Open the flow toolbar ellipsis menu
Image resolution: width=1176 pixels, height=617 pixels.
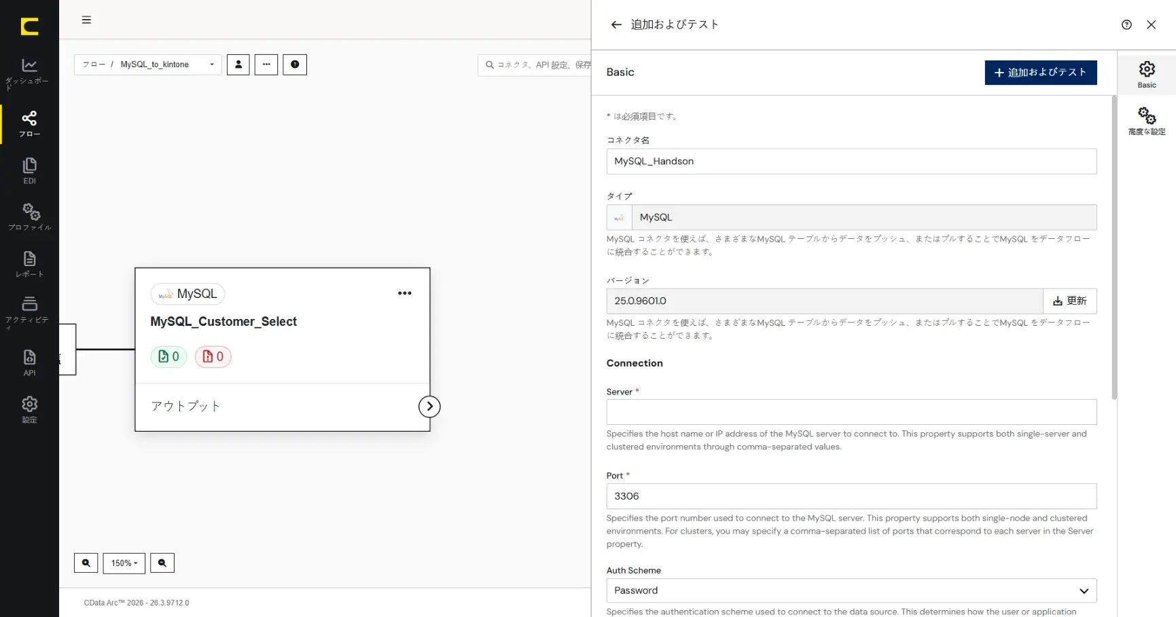(266, 64)
